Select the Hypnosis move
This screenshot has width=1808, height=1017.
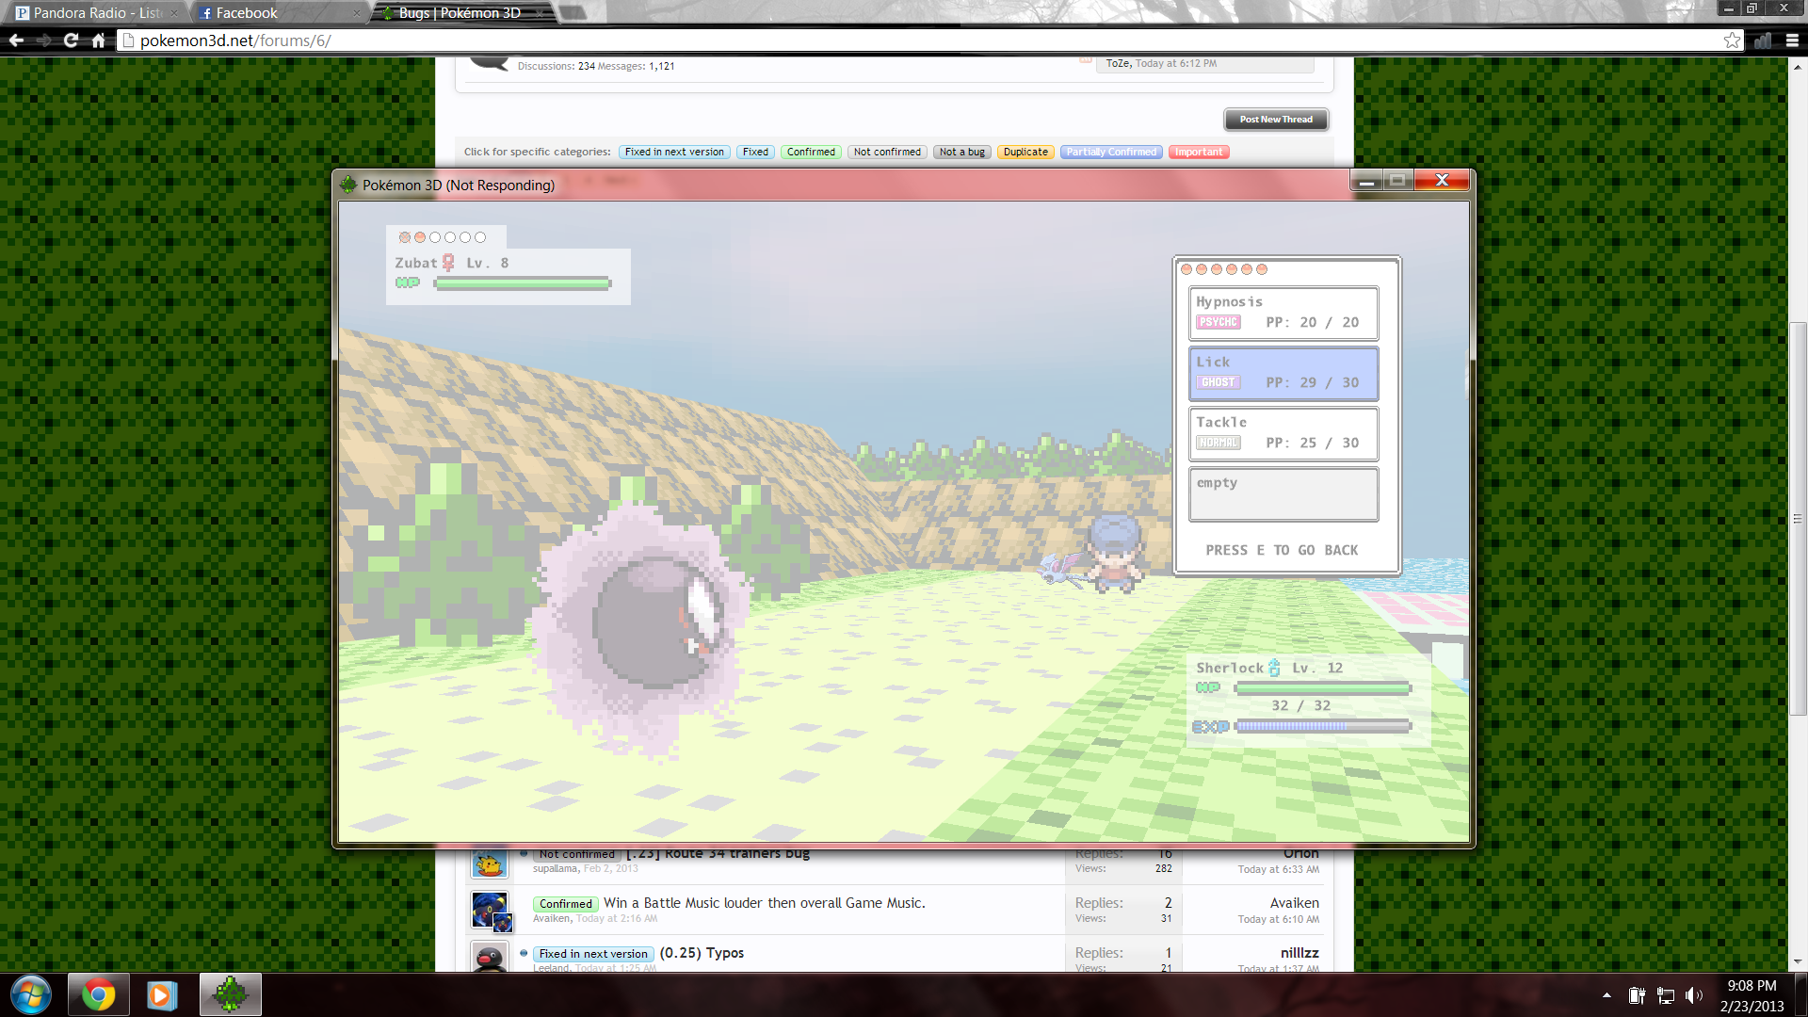(x=1283, y=314)
